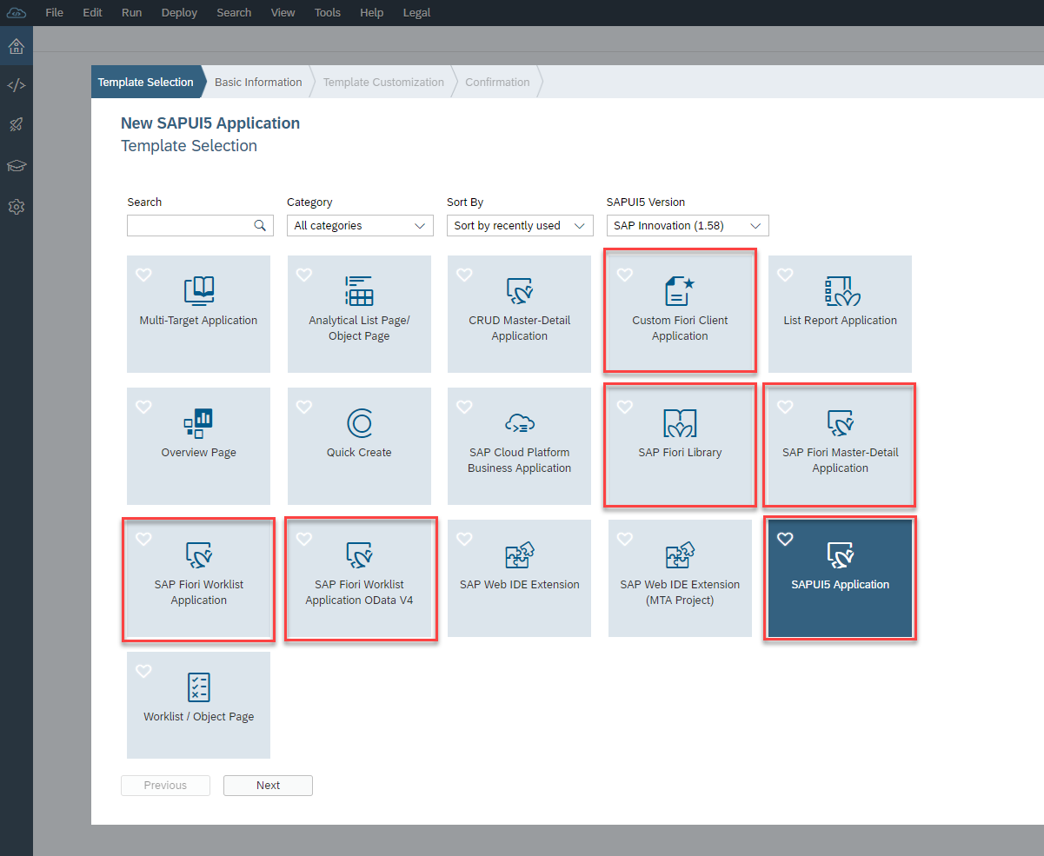Favorite the CRUD Master-Detail tile heart
1044x856 pixels.
(x=464, y=275)
